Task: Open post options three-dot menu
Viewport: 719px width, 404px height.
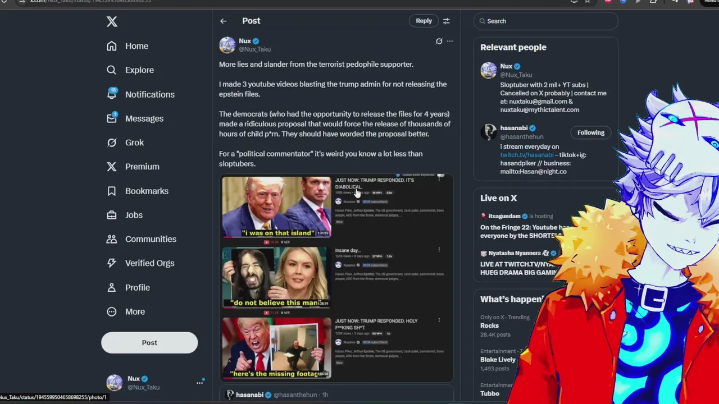Action: [449, 41]
